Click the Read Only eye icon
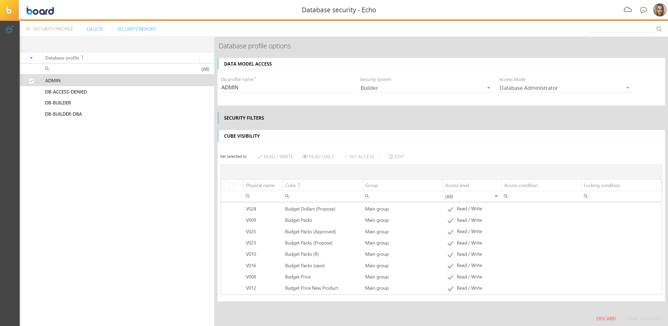Screen dimensions: 668x326 305,156
